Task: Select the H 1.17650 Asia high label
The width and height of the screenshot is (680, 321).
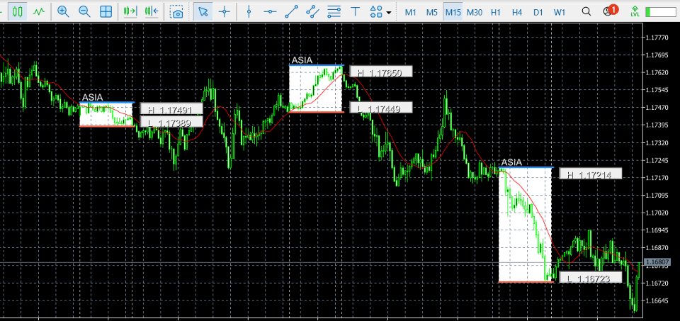Action: click(381, 72)
